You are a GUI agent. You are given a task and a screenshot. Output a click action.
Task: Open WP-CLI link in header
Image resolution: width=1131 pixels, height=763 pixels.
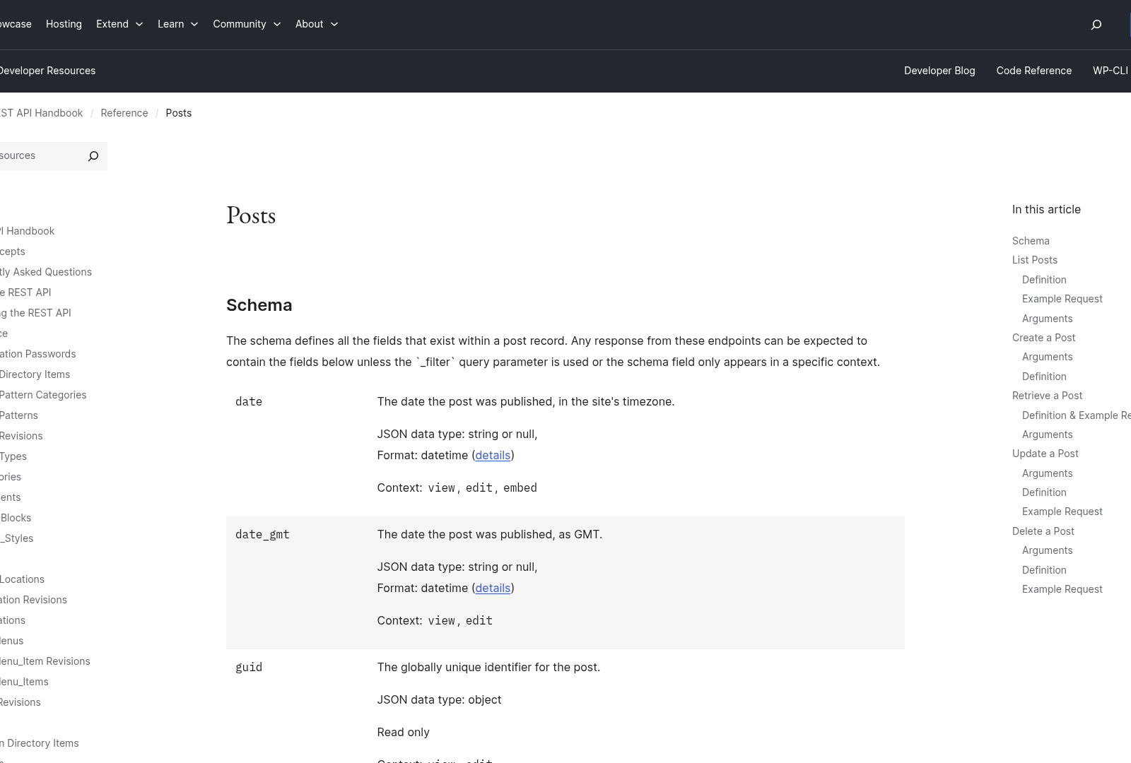tap(1111, 71)
